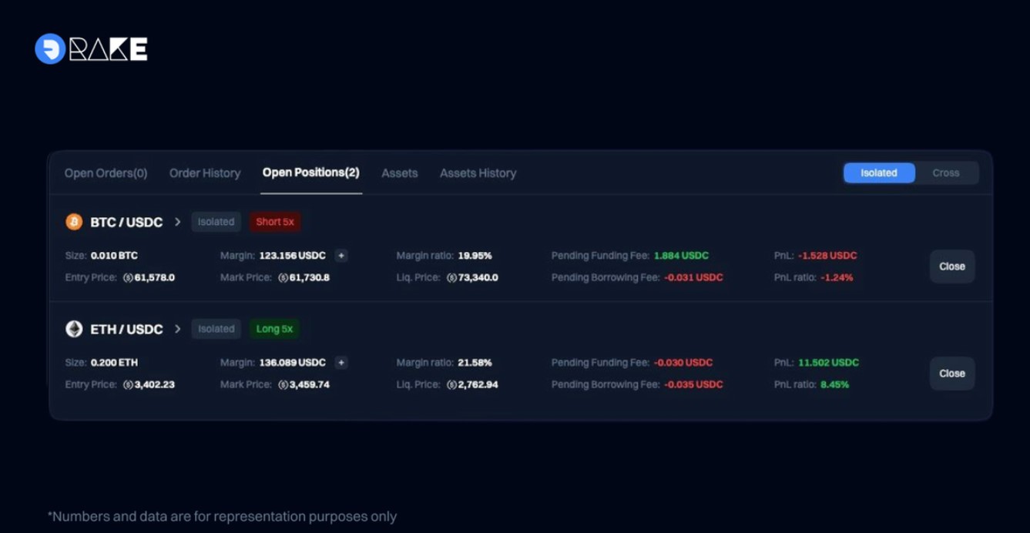Expand the ETH/USDC position chevron

(x=177, y=328)
